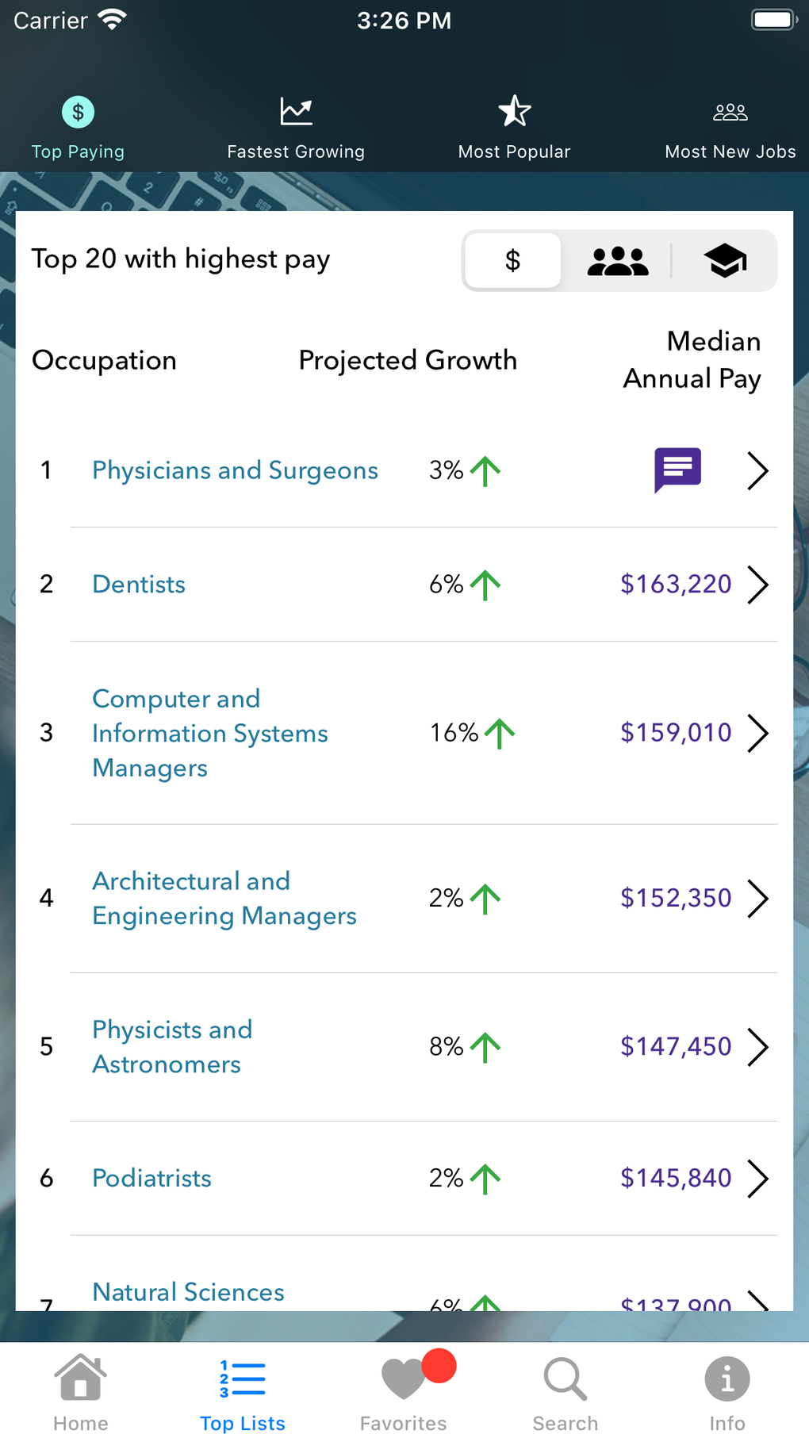This screenshot has height=1438, width=809.
Task: Open the Fastest Growing chart icon tab
Action: [296, 112]
